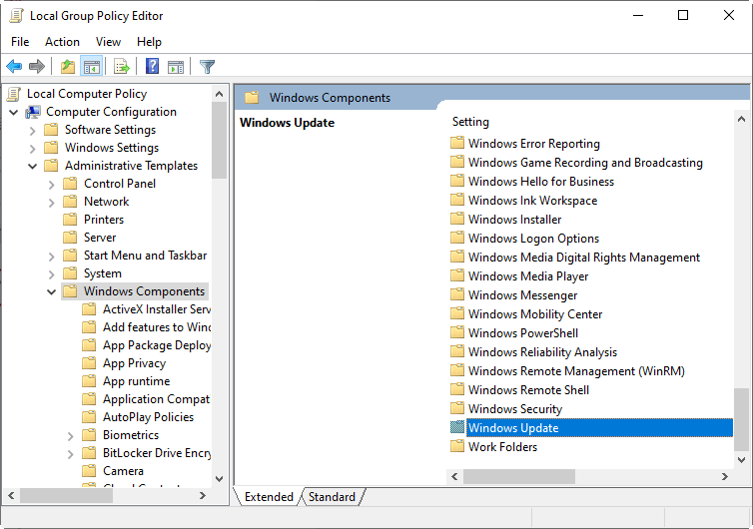Click the Setting column header
This screenshot has height=529, width=753.
470,122
